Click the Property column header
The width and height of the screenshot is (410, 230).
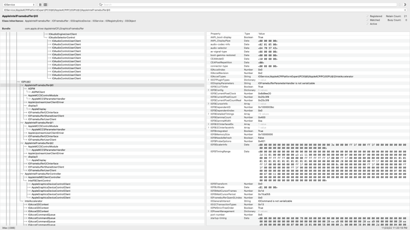pos(215,34)
